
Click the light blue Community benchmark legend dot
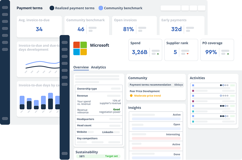pyautogui.click(x=101, y=8)
